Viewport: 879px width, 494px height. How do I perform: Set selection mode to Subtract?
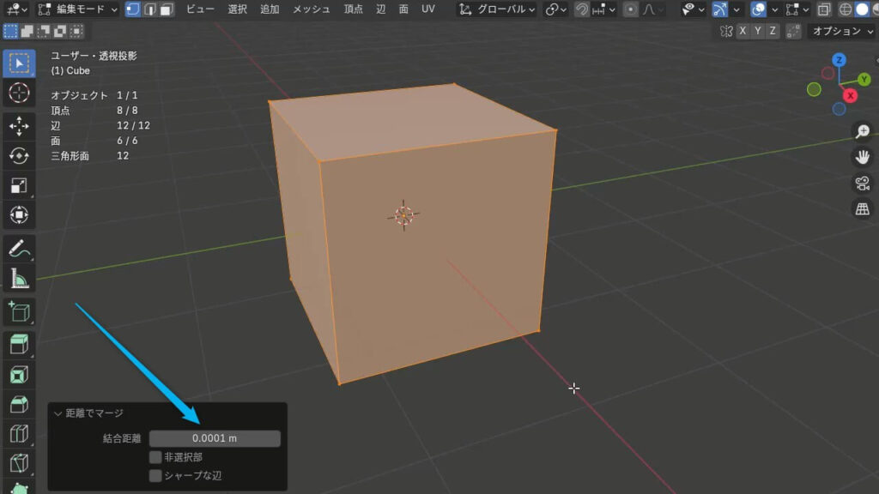pos(43,32)
